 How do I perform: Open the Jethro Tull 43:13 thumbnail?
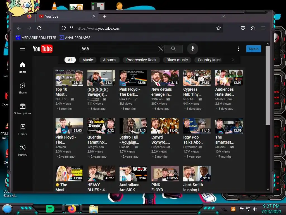[133, 126]
